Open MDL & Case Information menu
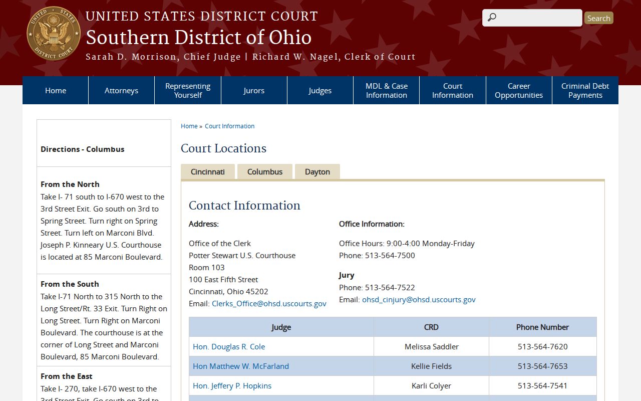The image size is (641, 401). pos(387,90)
